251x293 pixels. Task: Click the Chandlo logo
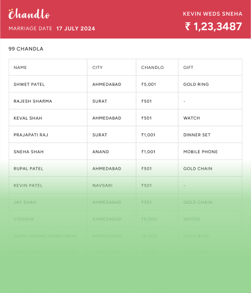click(29, 14)
